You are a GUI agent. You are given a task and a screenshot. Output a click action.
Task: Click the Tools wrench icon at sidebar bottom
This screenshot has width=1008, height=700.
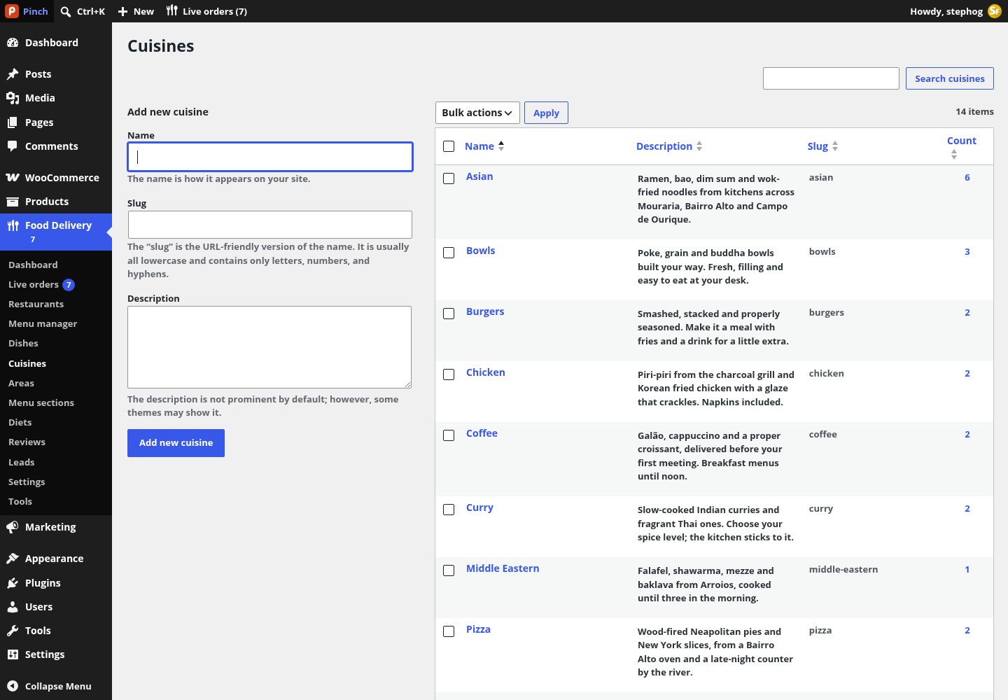(13, 631)
